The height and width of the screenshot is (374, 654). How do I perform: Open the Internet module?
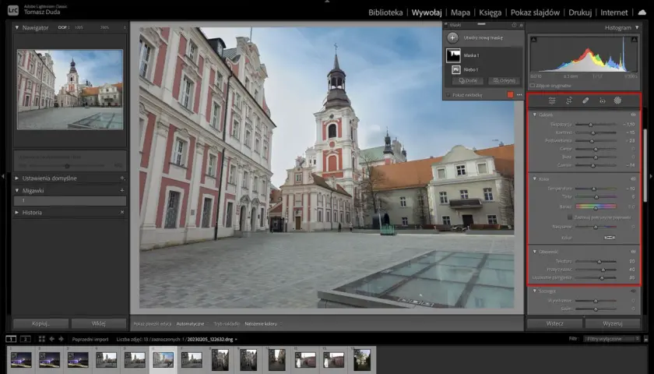614,12
